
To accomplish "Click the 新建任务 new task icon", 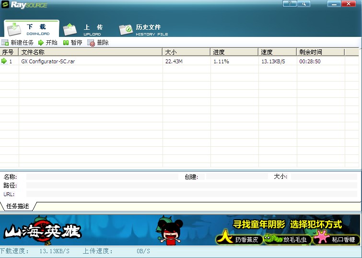I will (x=5, y=43).
